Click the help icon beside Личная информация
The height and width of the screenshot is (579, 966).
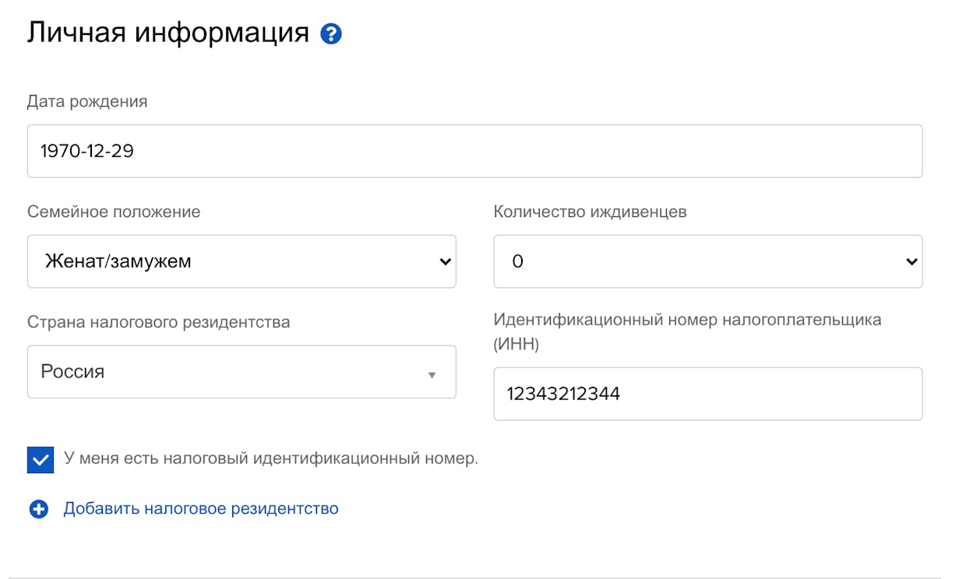(331, 34)
